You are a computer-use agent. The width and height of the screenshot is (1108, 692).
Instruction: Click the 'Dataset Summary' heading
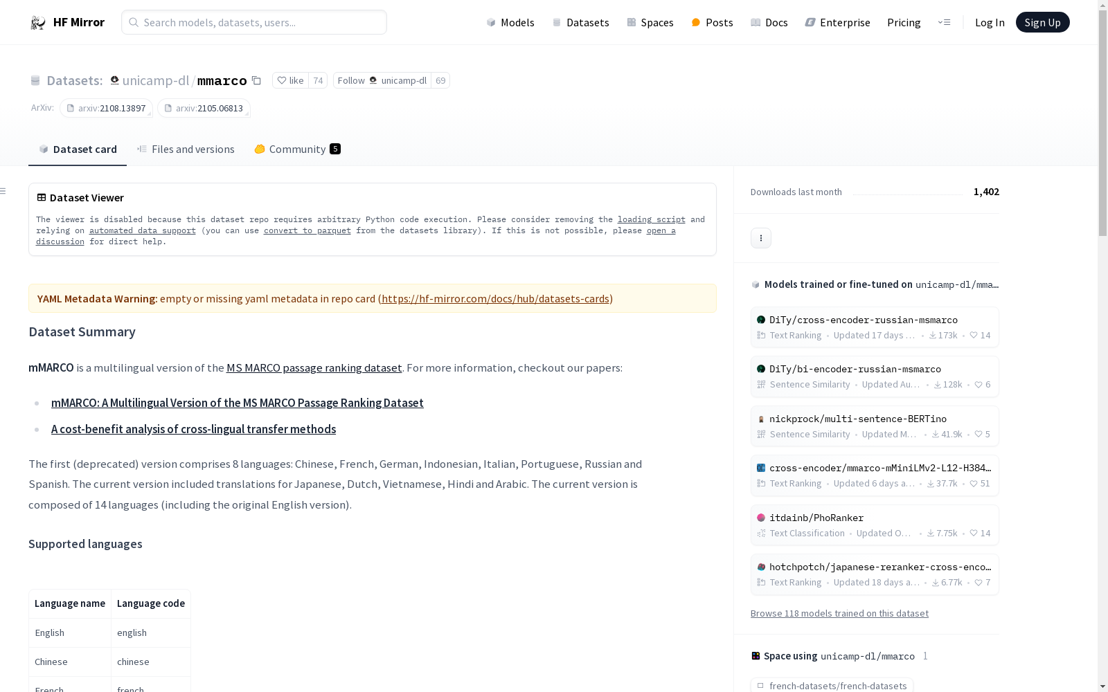82,331
